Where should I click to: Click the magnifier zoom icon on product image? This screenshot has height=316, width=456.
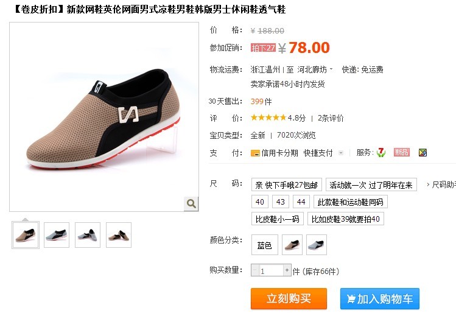191,203
